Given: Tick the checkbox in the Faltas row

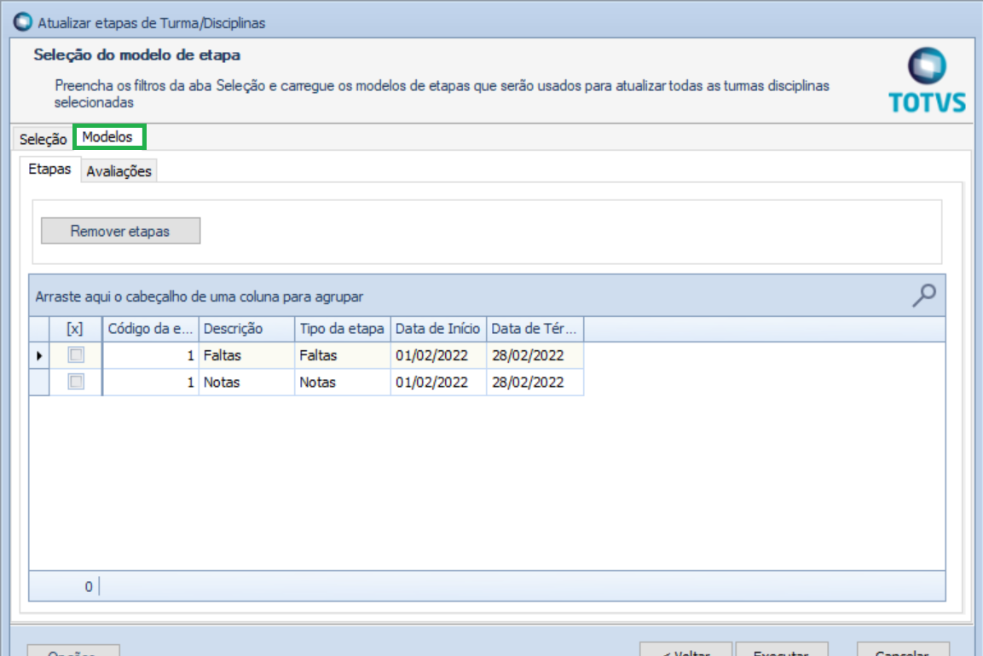Looking at the screenshot, I should pos(76,354).
